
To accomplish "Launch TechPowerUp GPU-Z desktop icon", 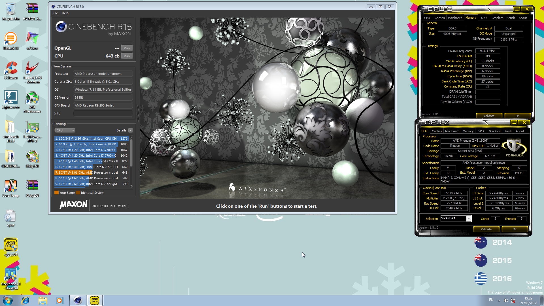I will click(32, 131).
